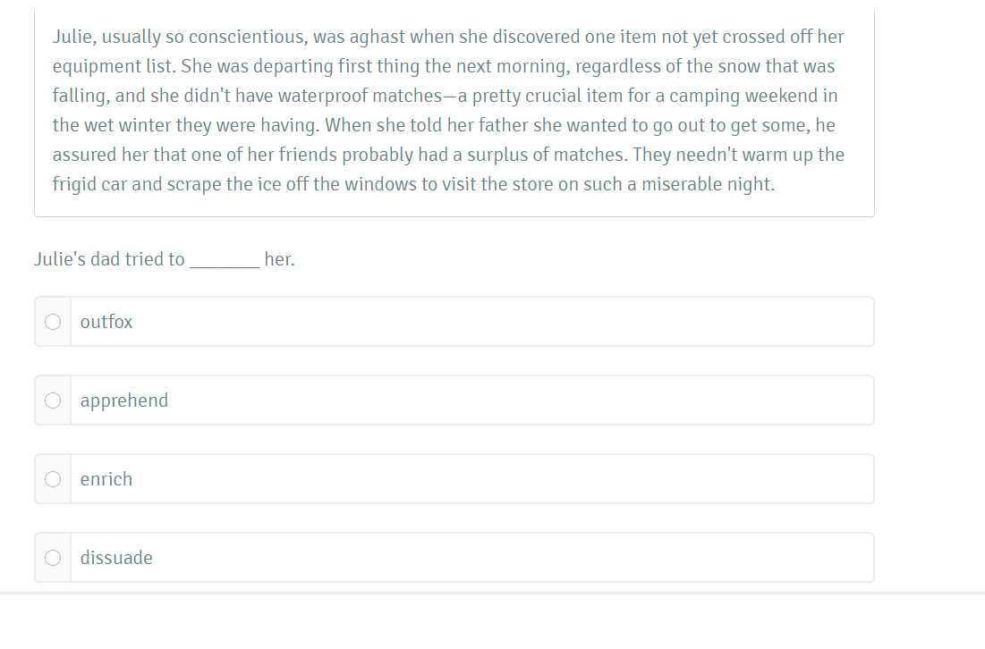985x649 pixels.
Task: Click the word 'aghast' in the passage
Action: click(377, 37)
